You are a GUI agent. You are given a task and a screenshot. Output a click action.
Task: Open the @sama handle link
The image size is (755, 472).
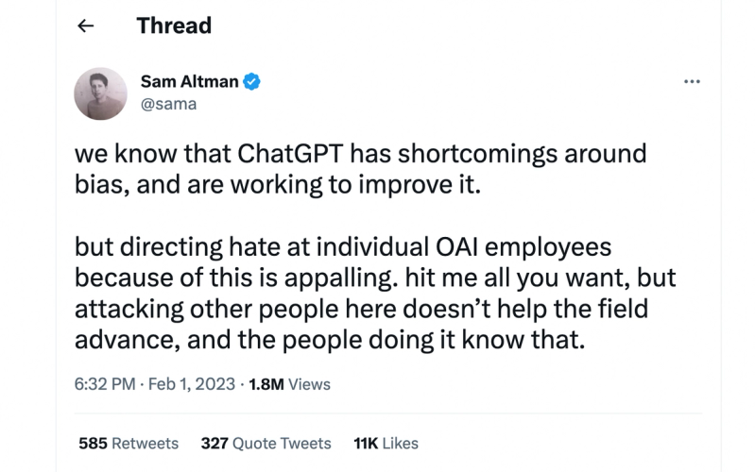(168, 104)
